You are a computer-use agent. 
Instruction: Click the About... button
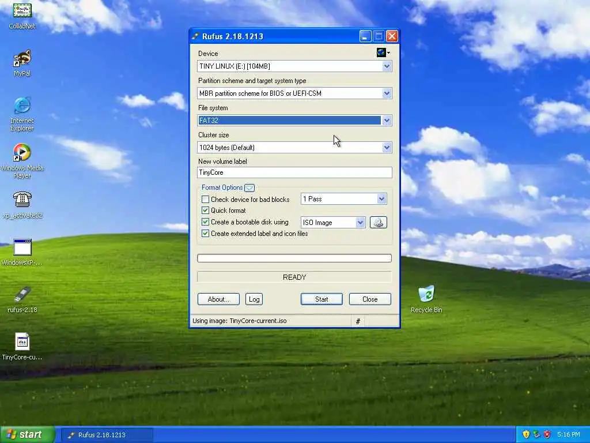point(218,299)
